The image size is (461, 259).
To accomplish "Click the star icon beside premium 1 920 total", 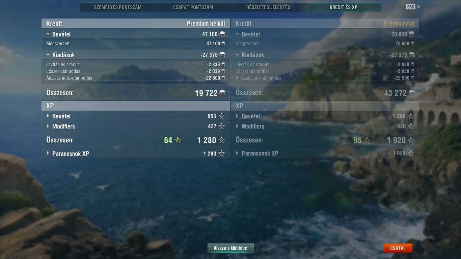I will (x=411, y=140).
